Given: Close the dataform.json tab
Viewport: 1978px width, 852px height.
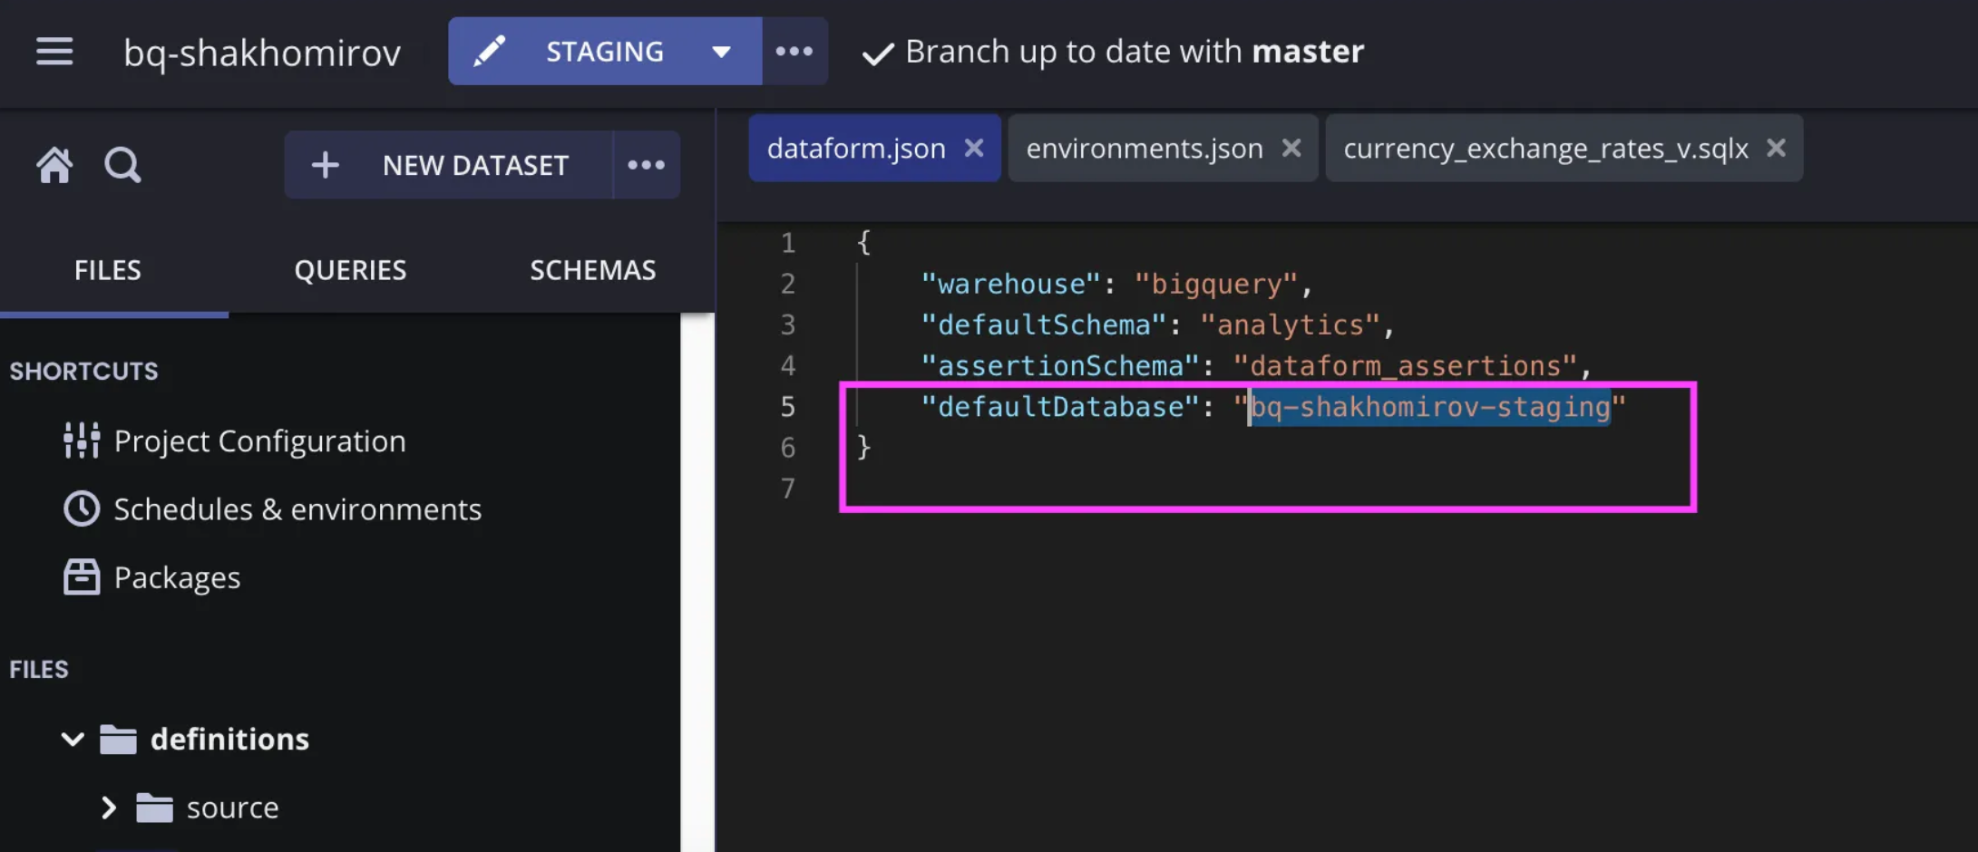Looking at the screenshot, I should pyautogui.click(x=974, y=148).
